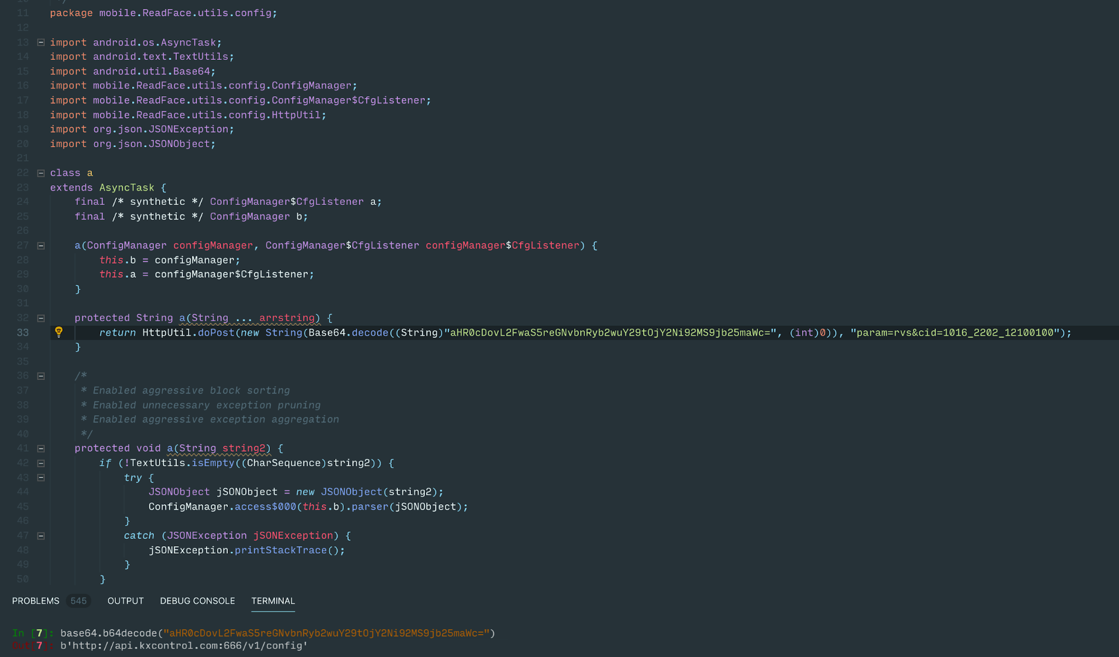Click the base64 string literal on line 33
Screen dimensions: 1119x657
pyautogui.click(x=610, y=332)
